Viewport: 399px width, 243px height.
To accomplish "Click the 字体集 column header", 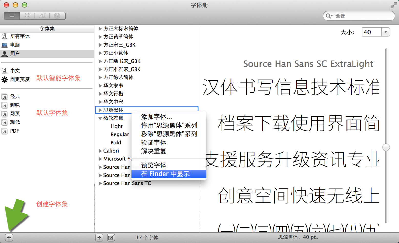I will point(47,29).
